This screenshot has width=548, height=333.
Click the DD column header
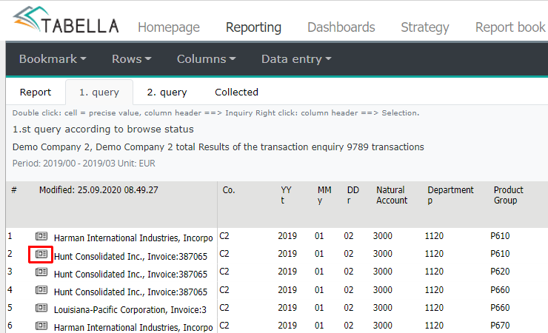353,195
